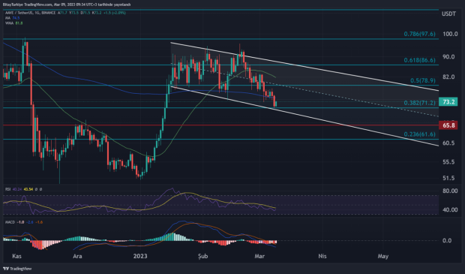Select the 0.786(97.6) Fibonacci level label

[420, 34]
